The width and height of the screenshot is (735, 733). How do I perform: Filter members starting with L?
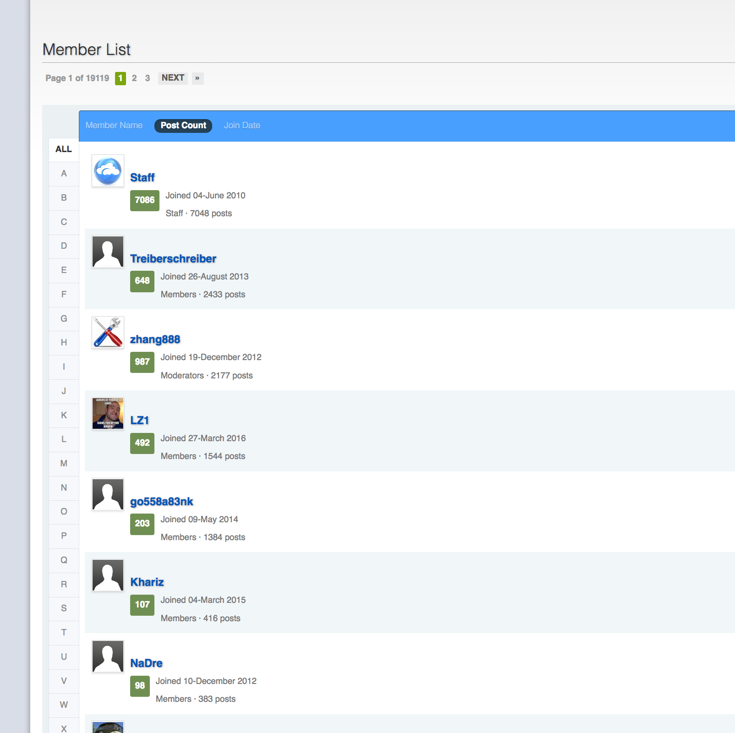pyautogui.click(x=64, y=439)
